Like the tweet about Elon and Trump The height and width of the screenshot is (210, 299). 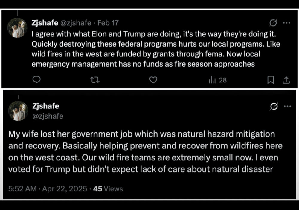(x=153, y=80)
